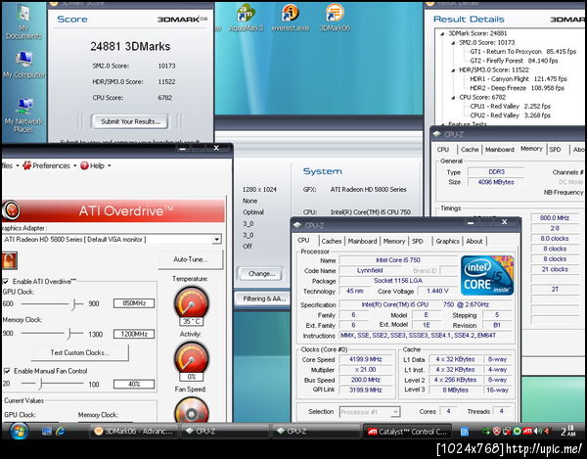
Task: Click the Help menu red question icon
Action: pos(84,165)
